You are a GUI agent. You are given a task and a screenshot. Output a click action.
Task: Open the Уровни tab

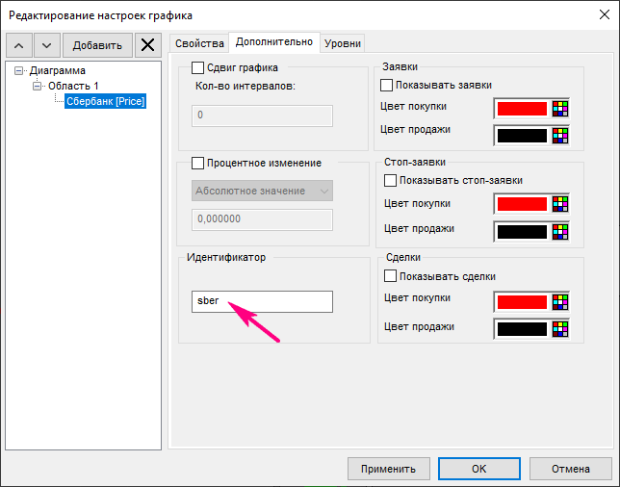[344, 43]
